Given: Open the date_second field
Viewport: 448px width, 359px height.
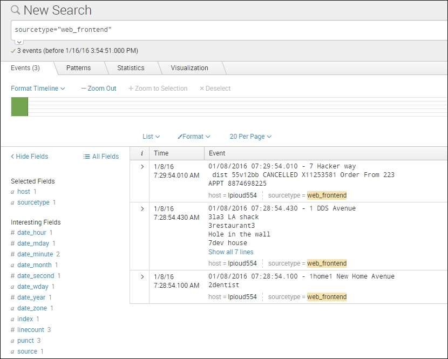Looking at the screenshot, I should click(x=36, y=276).
